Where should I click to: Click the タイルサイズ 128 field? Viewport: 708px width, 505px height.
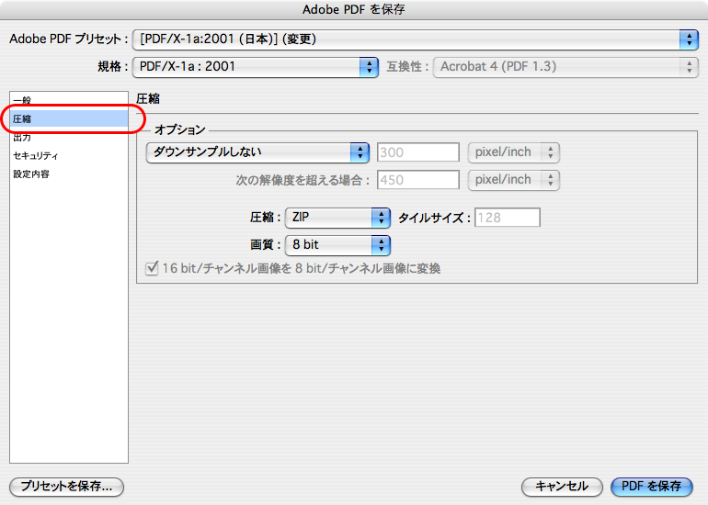pyautogui.click(x=507, y=218)
